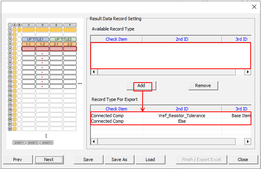Select the Connected Comp Else row
Viewport: 261px width, 169px height.
point(181,121)
